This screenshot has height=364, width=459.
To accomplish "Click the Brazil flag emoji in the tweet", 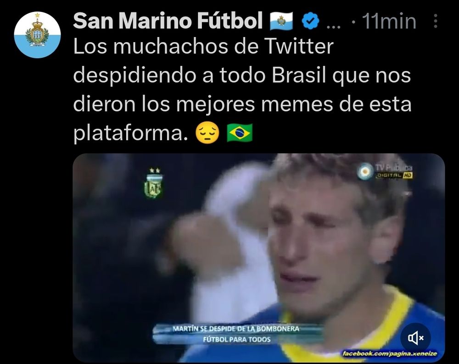I will (240, 133).
